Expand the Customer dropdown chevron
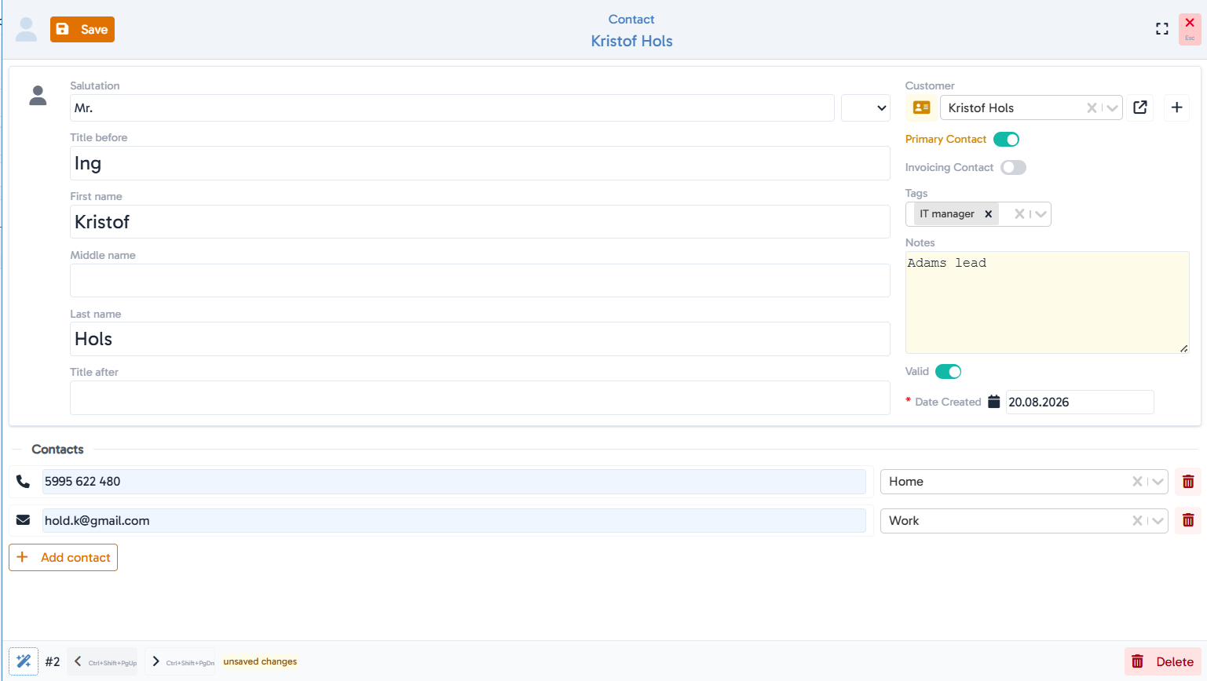 (1112, 108)
